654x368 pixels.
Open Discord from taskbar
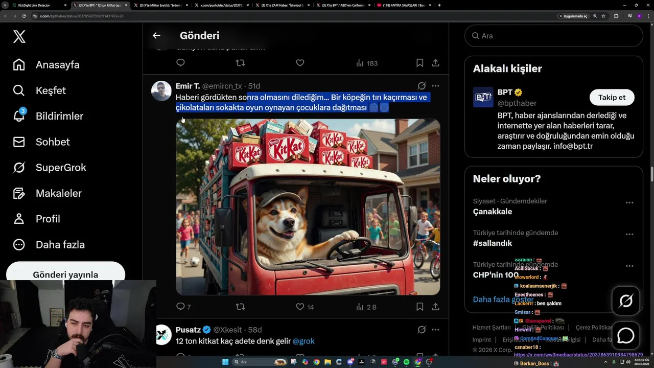click(350, 362)
